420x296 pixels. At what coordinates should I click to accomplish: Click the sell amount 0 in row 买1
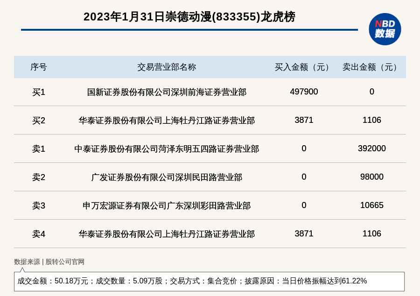[x=372, y=92]
